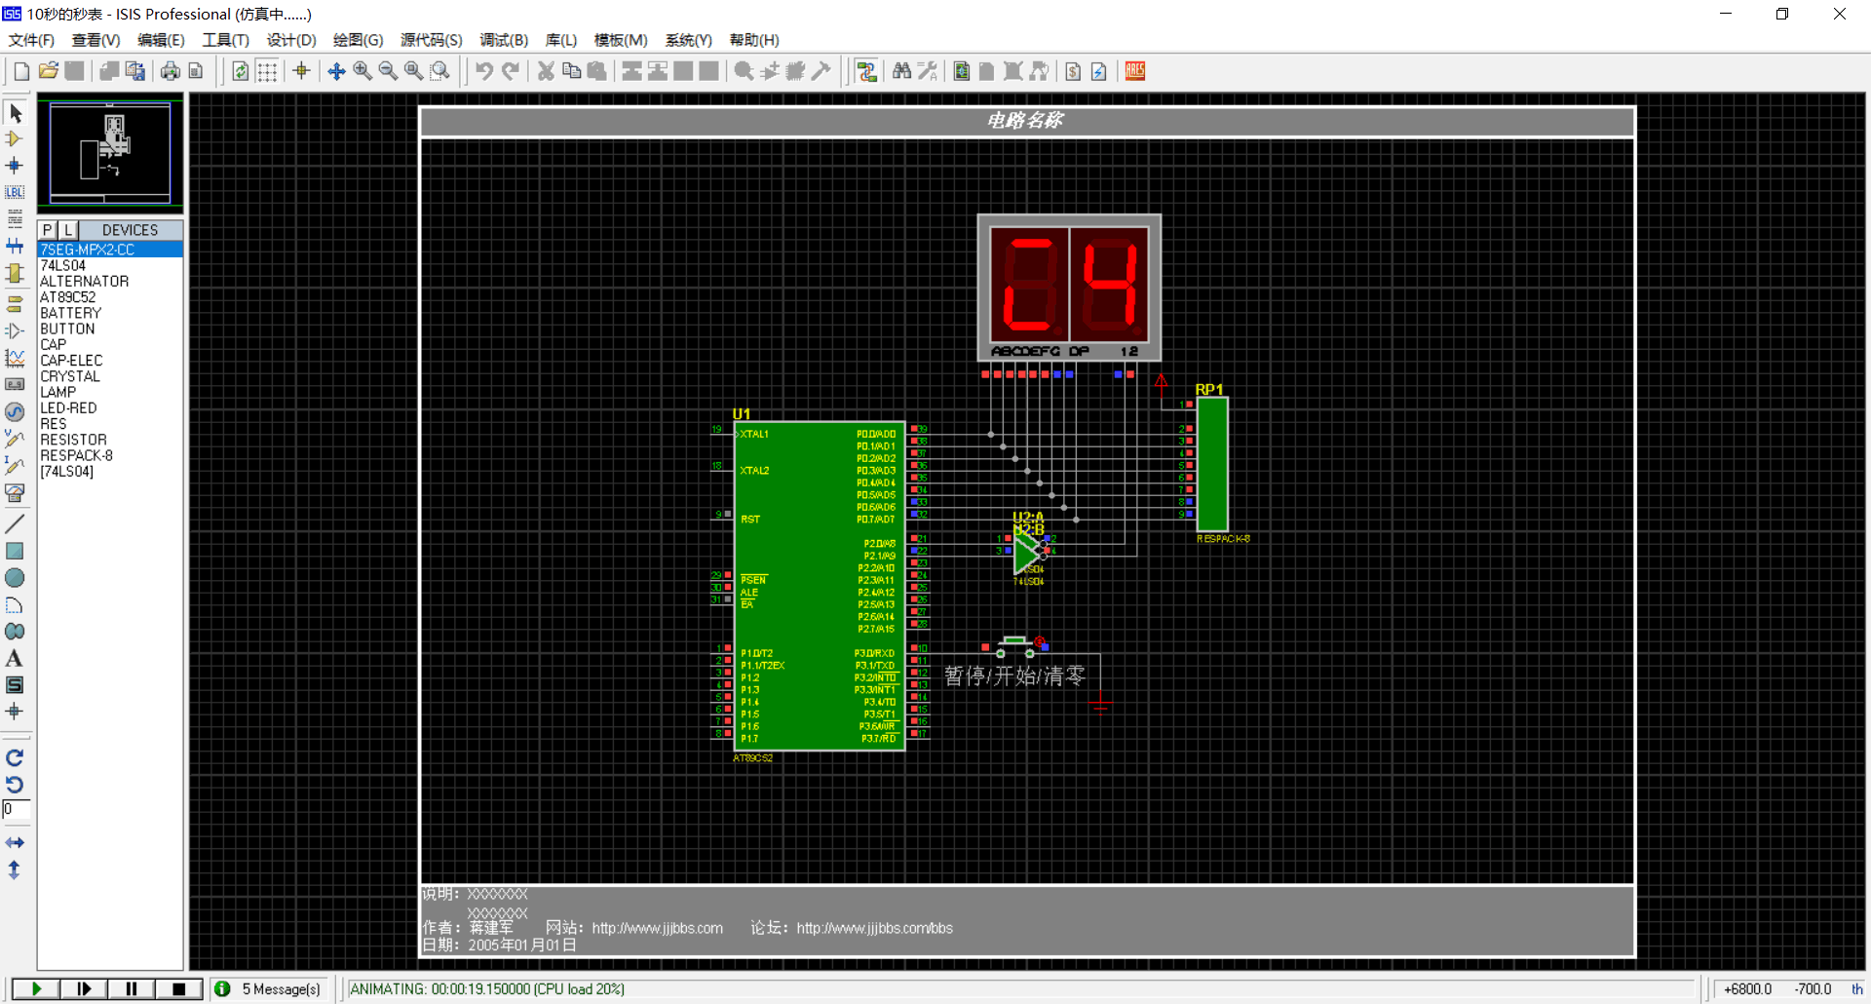
Task: Select Terminals mode
Action: pyautogui.click(x=15, y=304)
